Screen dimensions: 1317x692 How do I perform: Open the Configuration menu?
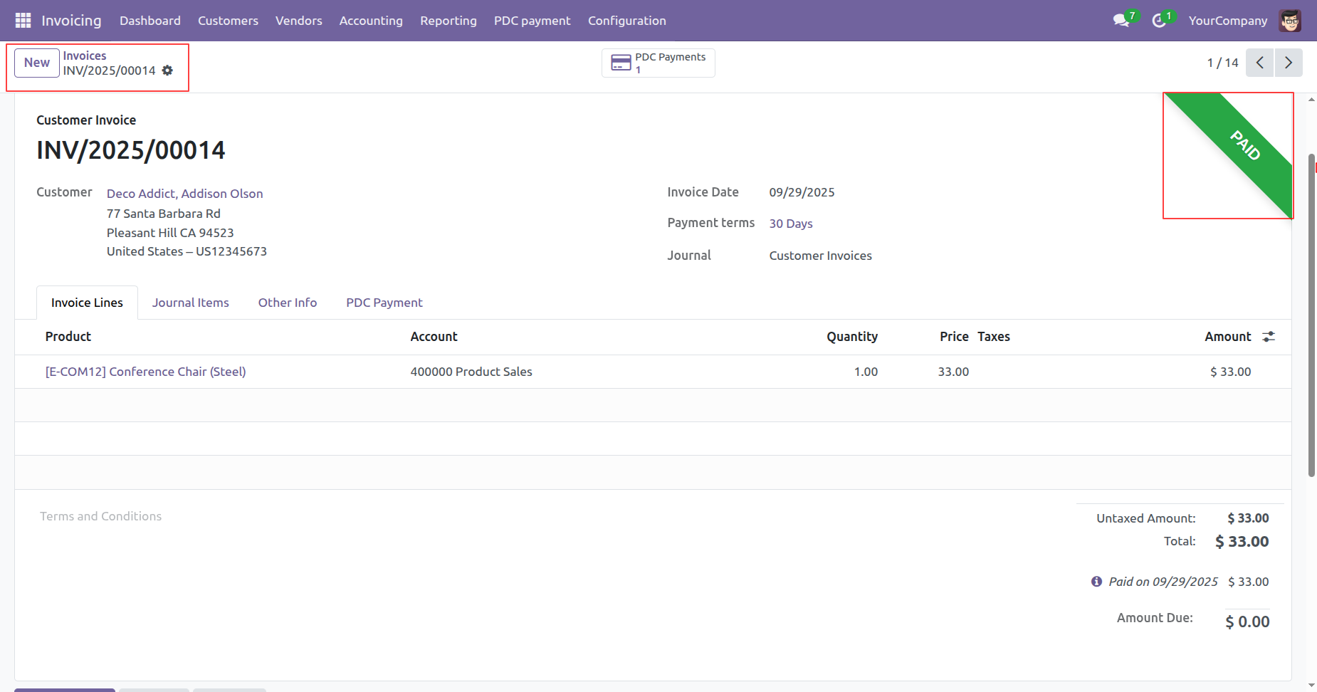[626, 21]
